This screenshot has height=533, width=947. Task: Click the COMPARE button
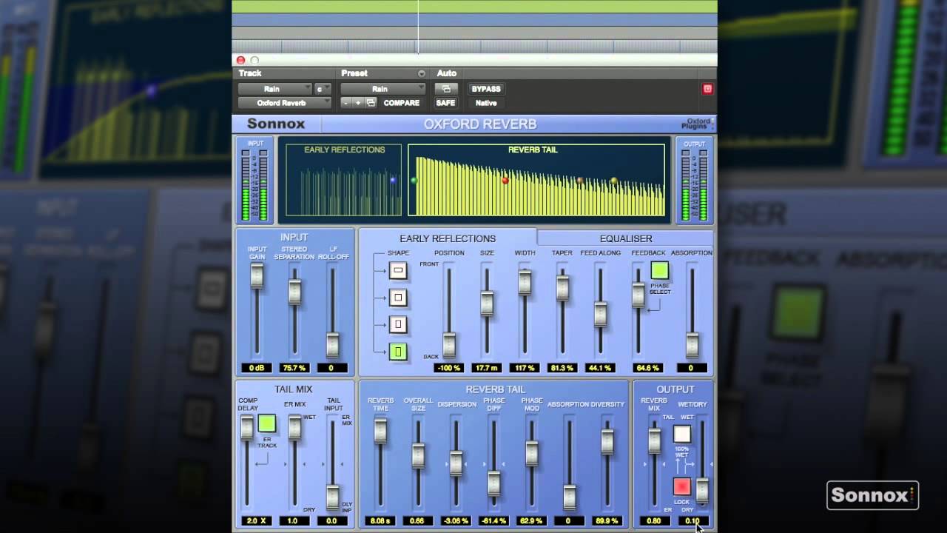click(402, 103)
